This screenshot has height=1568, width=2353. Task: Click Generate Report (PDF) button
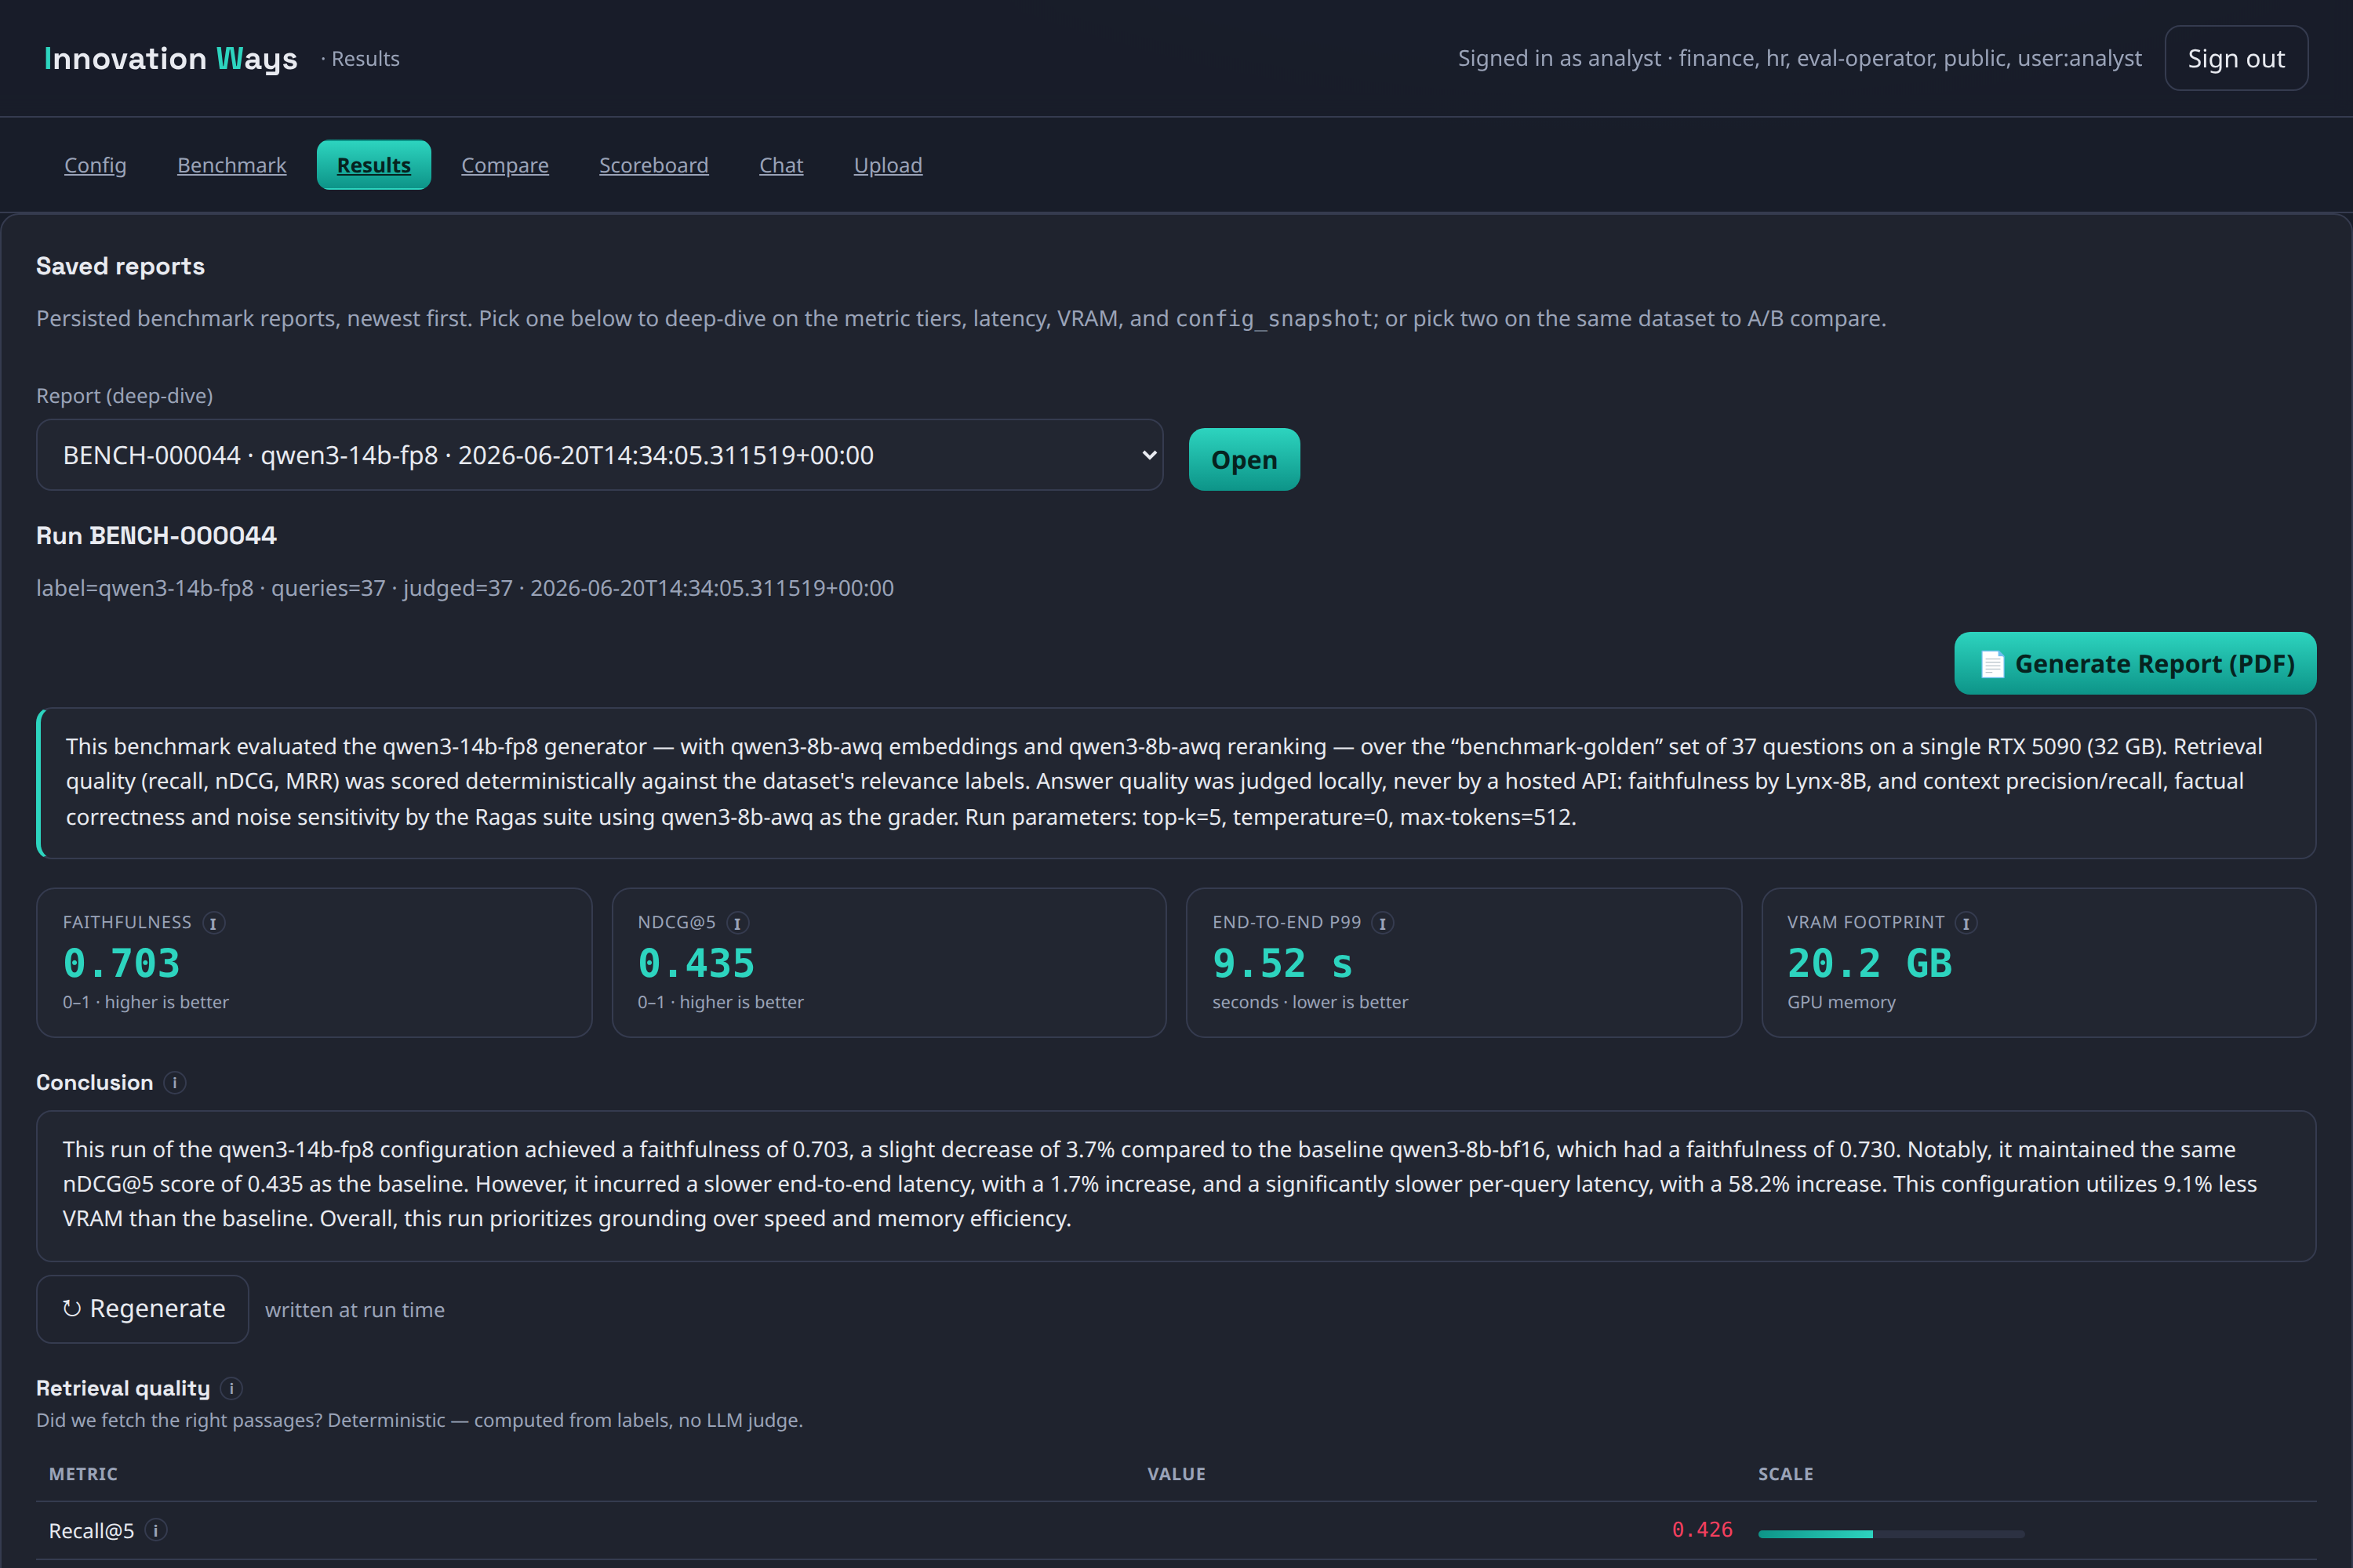[2135, 663]
